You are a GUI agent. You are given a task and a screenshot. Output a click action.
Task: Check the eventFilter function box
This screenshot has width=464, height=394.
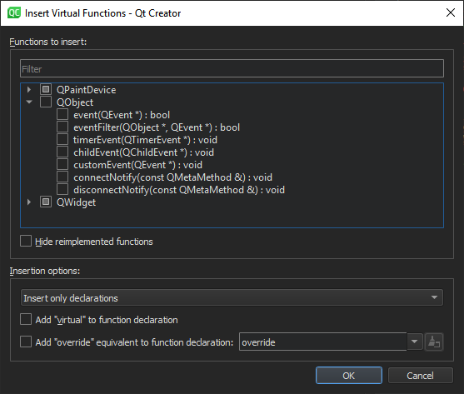[x=62, y=127]
